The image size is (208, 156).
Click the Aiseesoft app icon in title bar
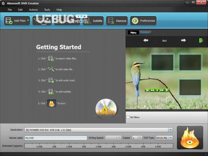(3, 3)
